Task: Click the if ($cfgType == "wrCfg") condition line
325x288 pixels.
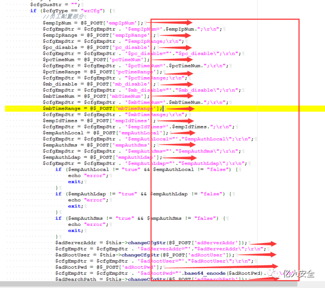Action: pyautogui.click(x=71, y=11)
